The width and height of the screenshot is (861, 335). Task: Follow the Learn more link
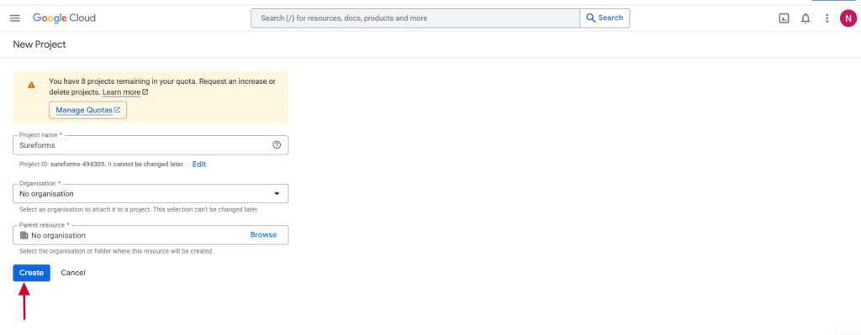pos(125,92)
